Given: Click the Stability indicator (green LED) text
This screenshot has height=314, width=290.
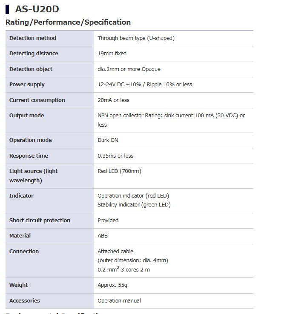Looking at the screenshot, I should (x=134, y=205).
